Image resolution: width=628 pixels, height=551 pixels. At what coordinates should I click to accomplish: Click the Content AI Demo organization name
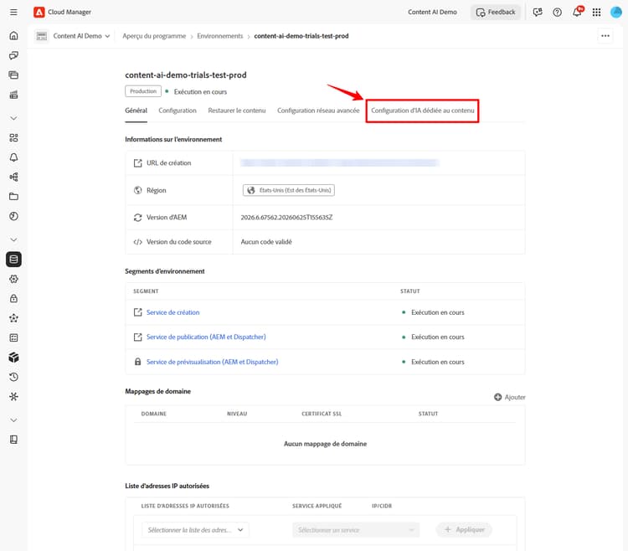pos(432,13)
